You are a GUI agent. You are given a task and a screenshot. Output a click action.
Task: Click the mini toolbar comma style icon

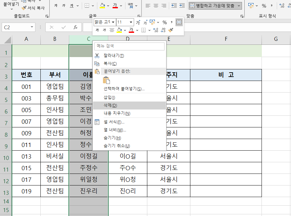172,22
